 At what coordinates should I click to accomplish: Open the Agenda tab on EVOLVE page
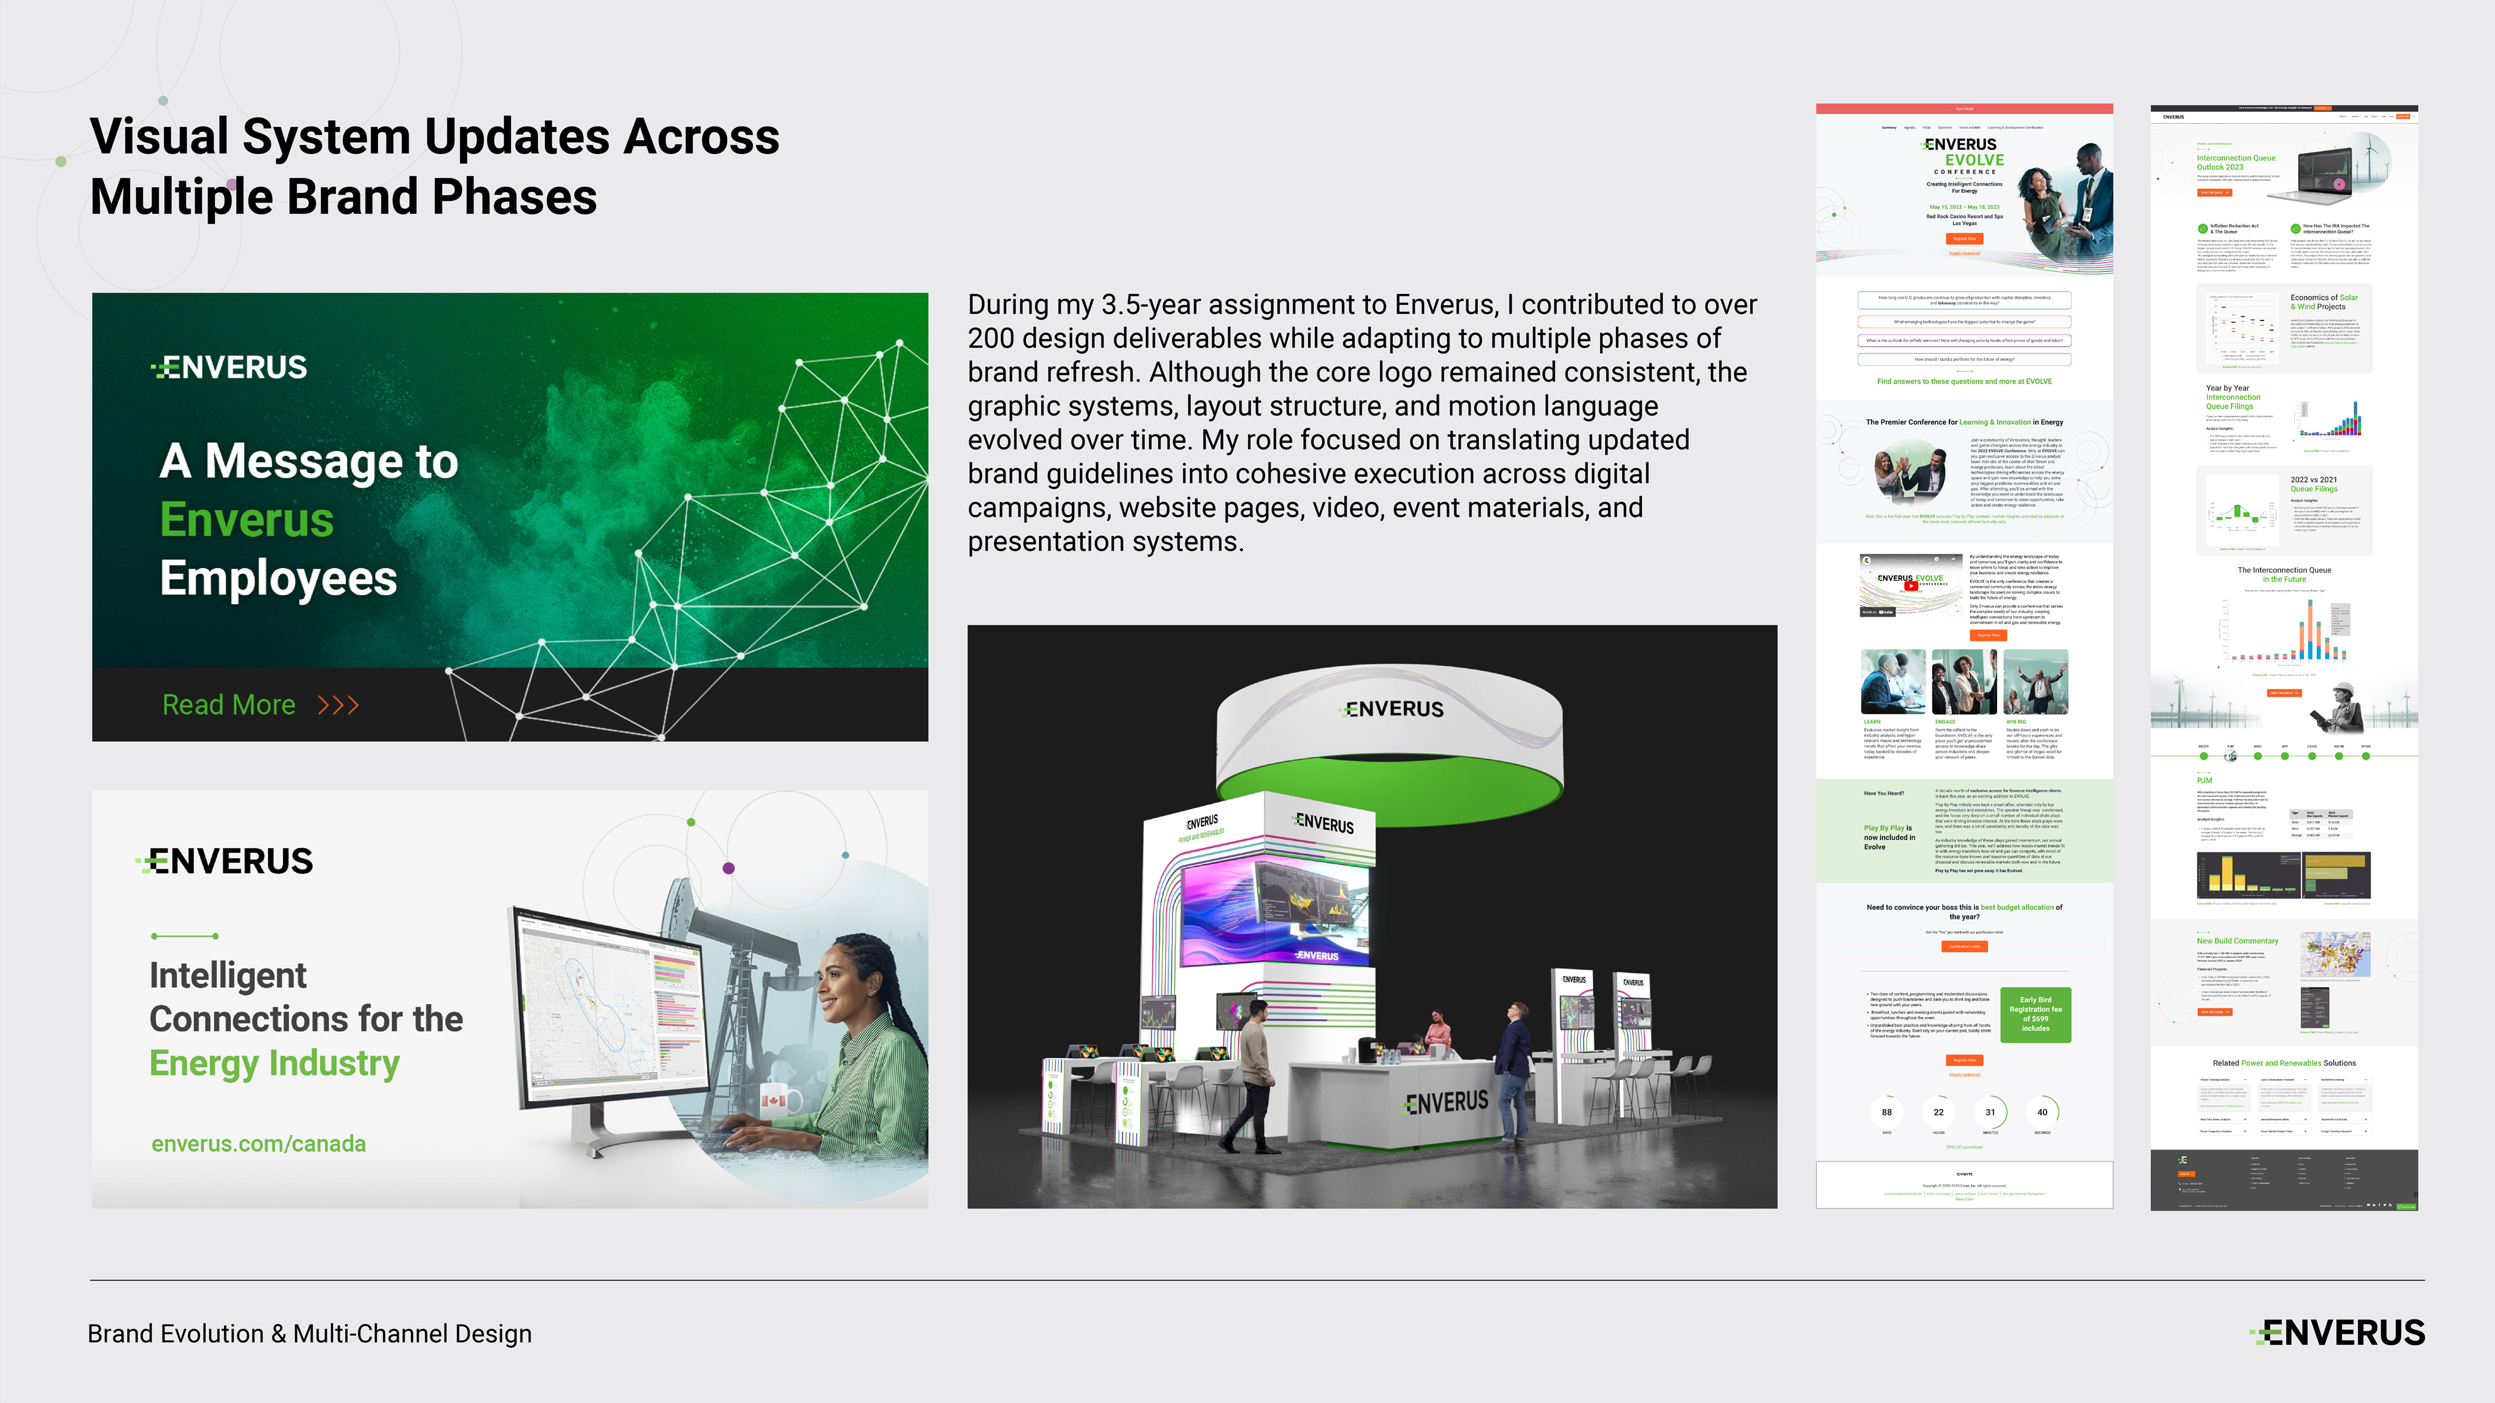pyautogui.click(x=1909, y=128)
